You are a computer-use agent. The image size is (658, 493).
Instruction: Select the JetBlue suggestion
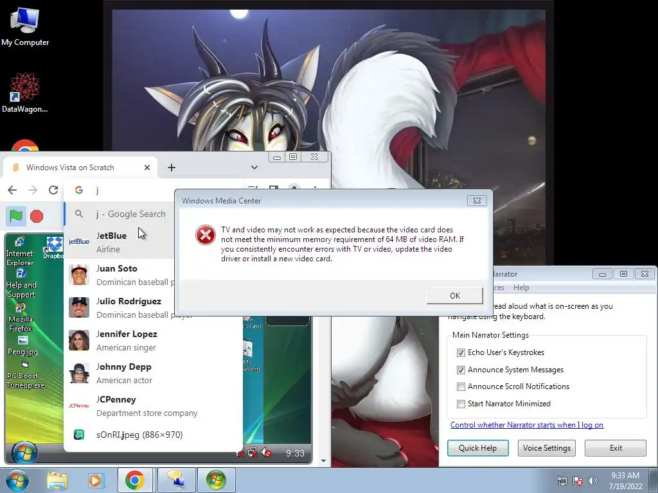point(120,242)
